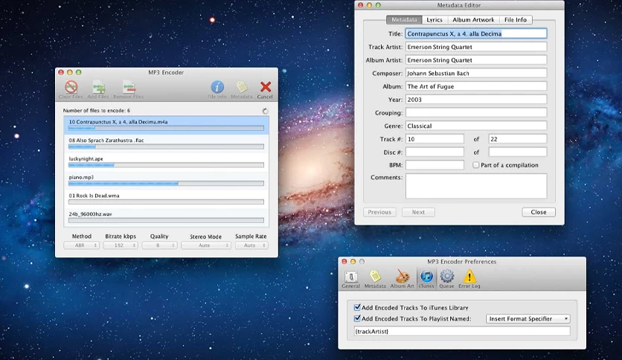The width and height of the screenshot is (622, 360).
Task: Click track total field showing 22
Action: pyautogui.click(x=518, y=139)
